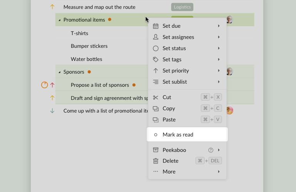This screenshot has width=296, height=192.
Task: Click the person icon for Set assignees
Action: tap(156, 37)
